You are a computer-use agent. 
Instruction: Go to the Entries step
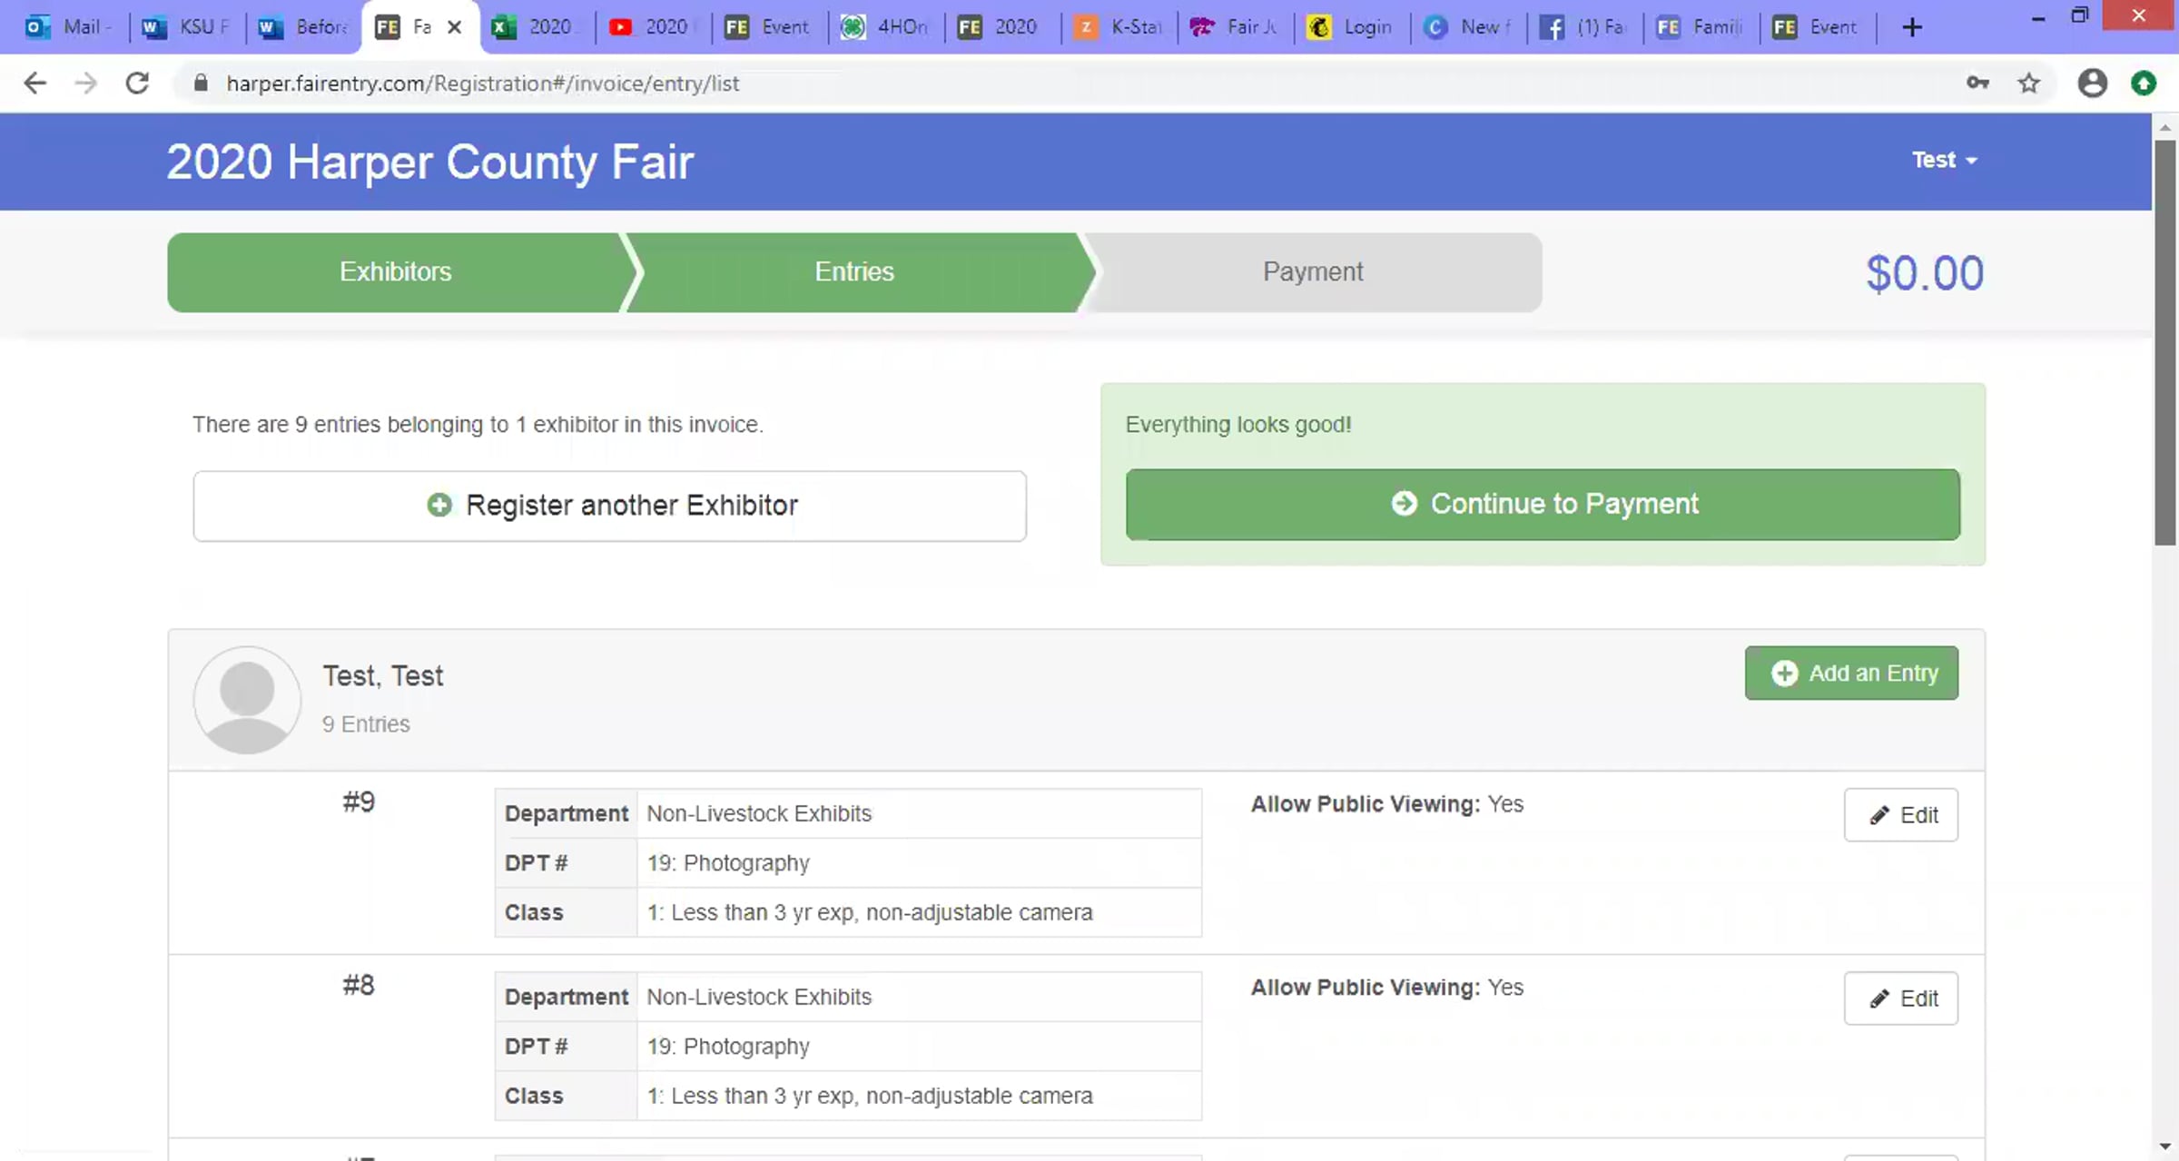[854, 272]
